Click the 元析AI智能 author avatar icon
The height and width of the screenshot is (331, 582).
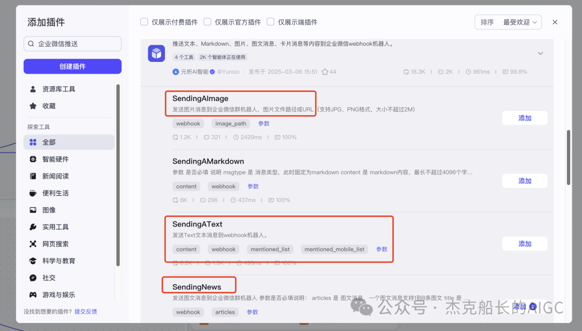click(x=176, y=72)
